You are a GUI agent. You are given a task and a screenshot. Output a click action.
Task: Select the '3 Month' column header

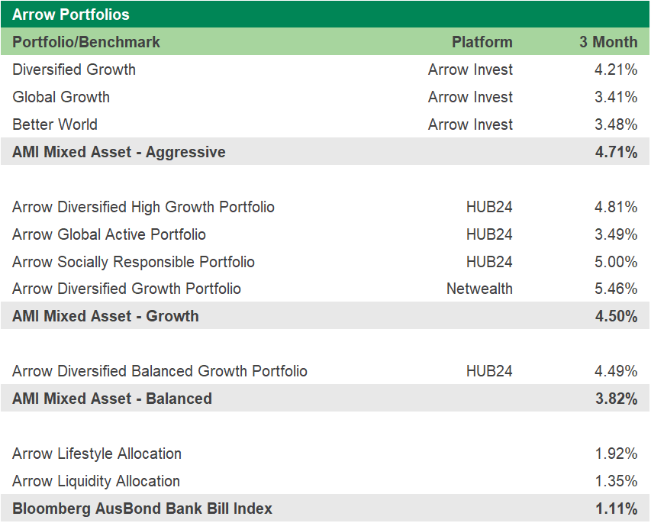click(608, 42)
